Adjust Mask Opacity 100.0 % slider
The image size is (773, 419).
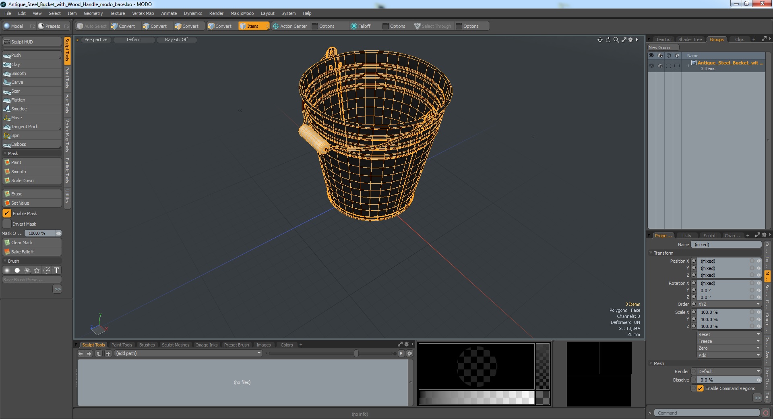pyautogui.click(x=43, y=233)
